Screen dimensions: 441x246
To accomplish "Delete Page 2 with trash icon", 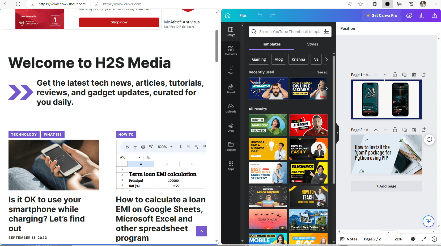I will coord(414,130).
